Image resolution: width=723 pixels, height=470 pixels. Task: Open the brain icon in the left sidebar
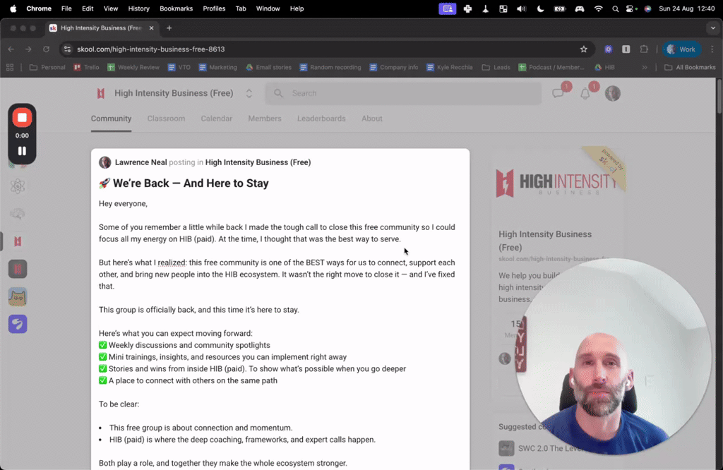click(18, 214)
